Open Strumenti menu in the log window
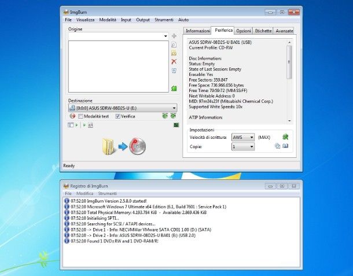Screen dimensions: 353x276 pyautogui.click(x=108, y=194)
